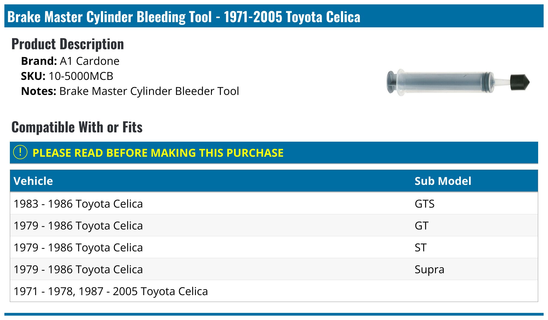
Task: Click the GTS sub model cell
Action: pos(424,204)
